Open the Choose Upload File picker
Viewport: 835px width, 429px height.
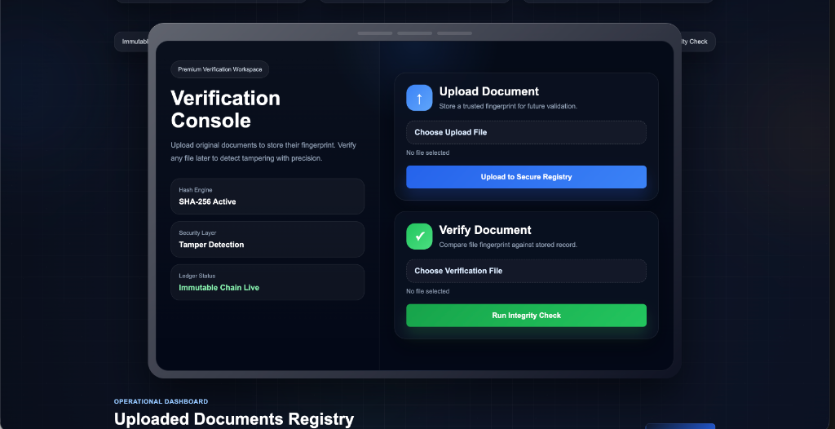[x=526, y=132]
